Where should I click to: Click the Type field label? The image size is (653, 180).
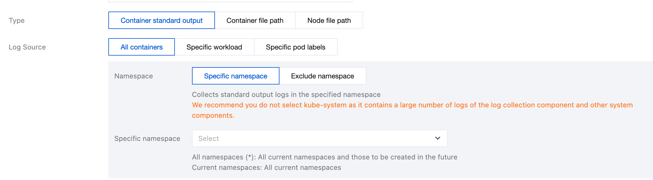coord(17,21)
